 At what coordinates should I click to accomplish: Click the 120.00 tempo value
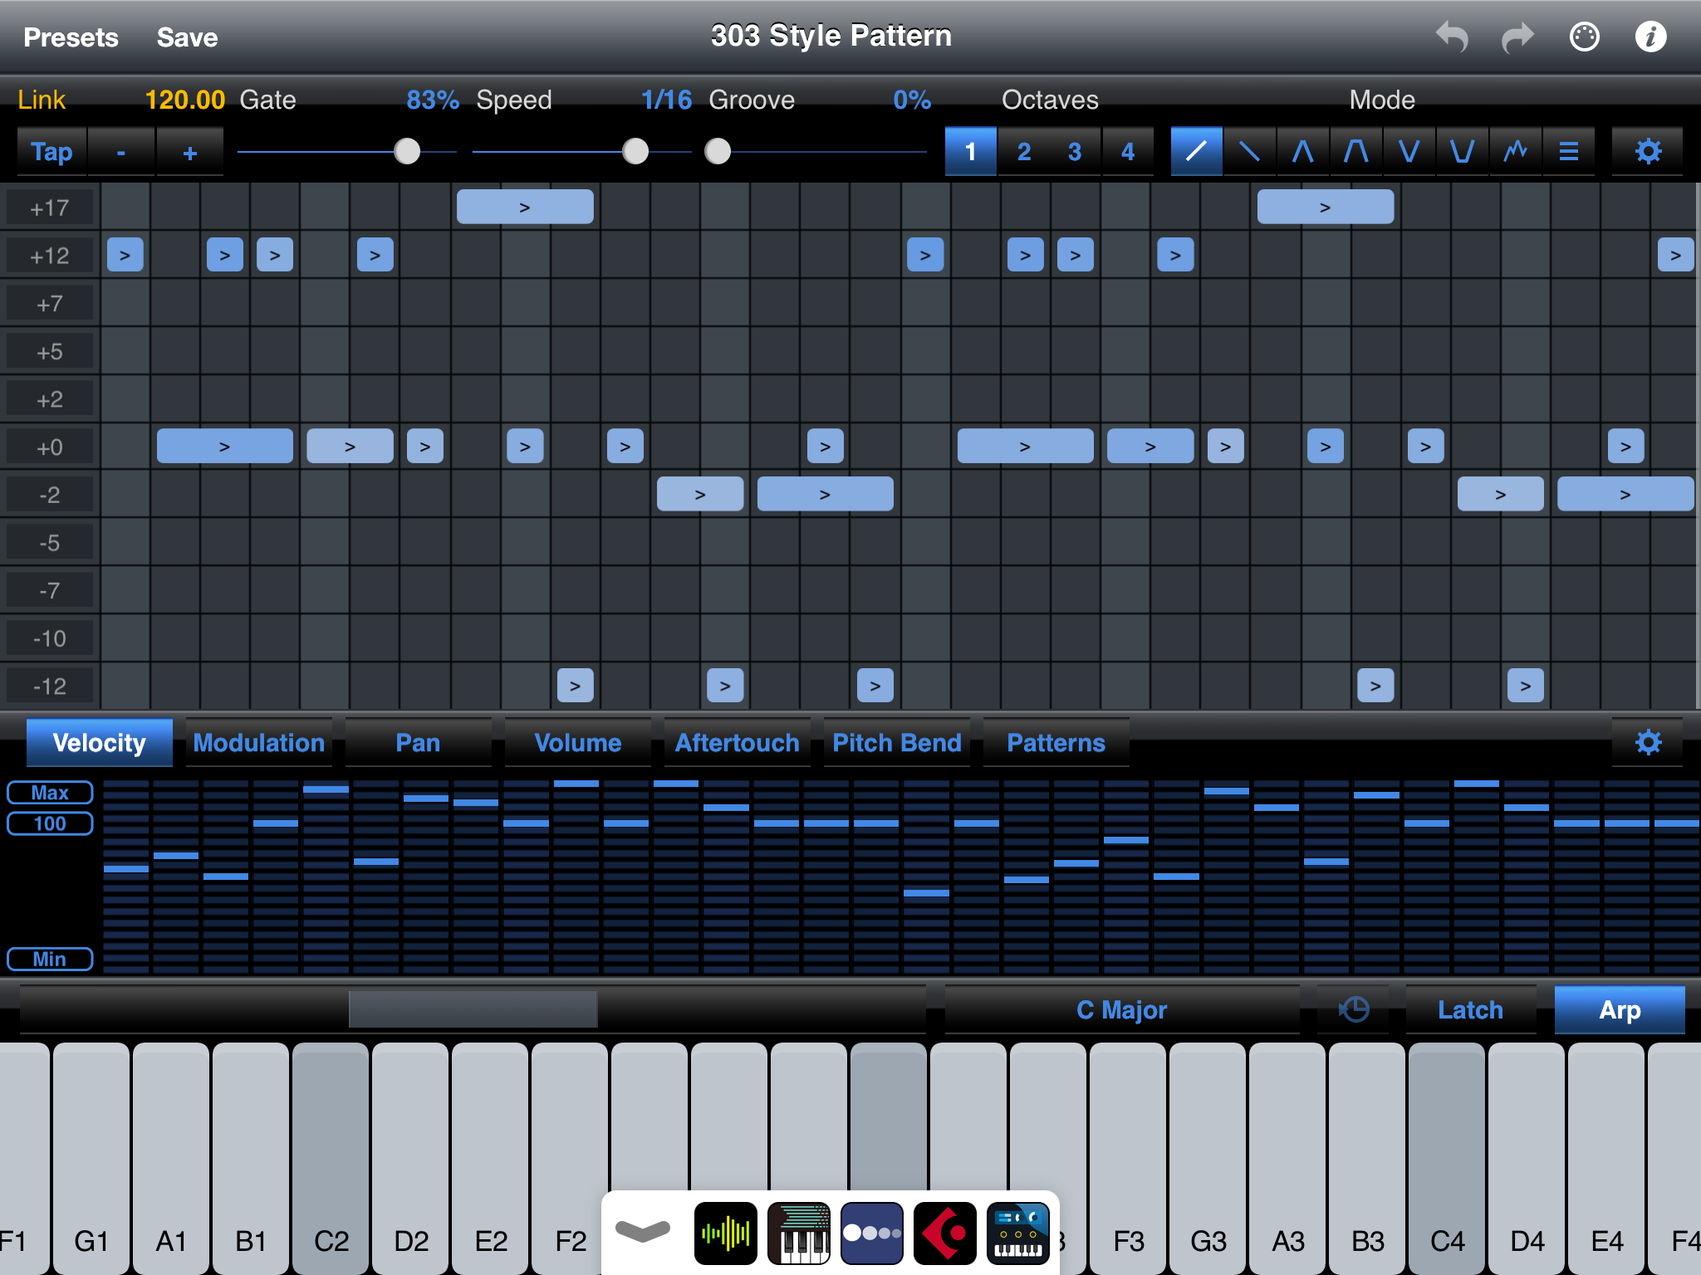pyautogui.click(x=184, y=100)
